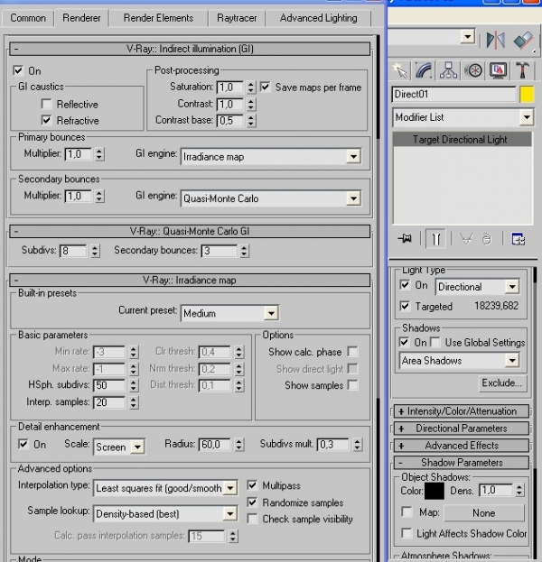Viewport: 542px width, 562px height.
Task: Toggle the GI On checkbox
Action: click(18, 70)
